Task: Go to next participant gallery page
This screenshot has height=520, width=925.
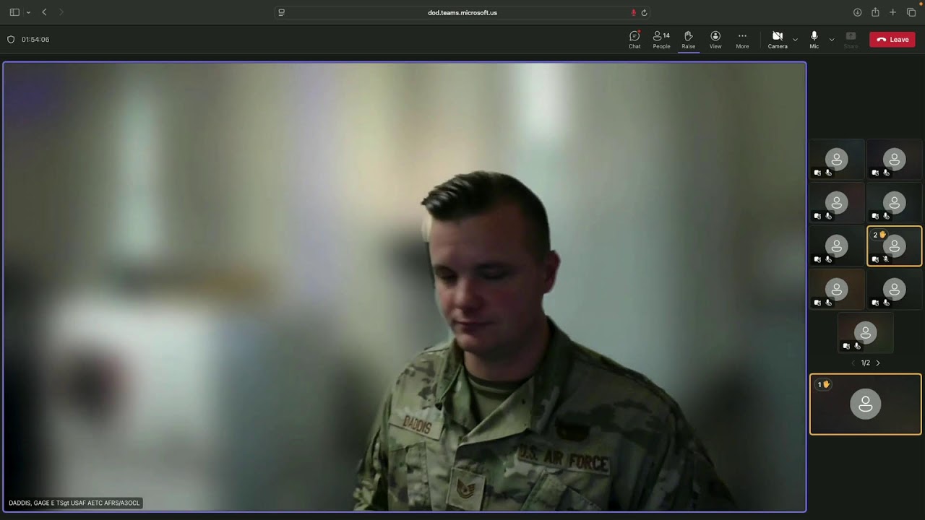Action: [x=878, y=363]
